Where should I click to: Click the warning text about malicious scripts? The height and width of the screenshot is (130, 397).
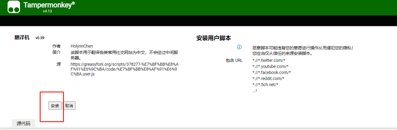(303, 51)
